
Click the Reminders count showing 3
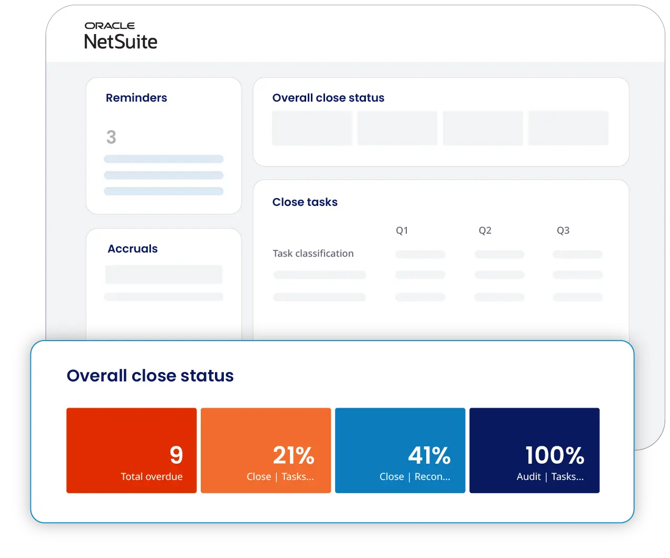(x=111, y=137)
